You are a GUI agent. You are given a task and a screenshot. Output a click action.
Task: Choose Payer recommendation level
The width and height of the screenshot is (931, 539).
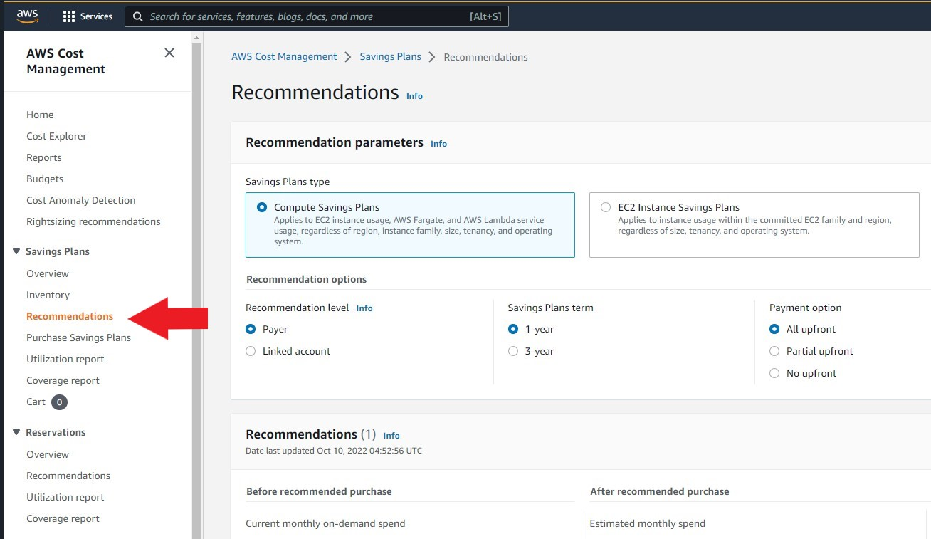pos(251,329)
